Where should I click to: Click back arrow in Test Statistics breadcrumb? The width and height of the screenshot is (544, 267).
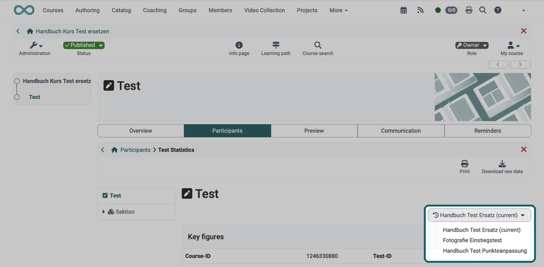pyautogui.click(x=103, y=150)
